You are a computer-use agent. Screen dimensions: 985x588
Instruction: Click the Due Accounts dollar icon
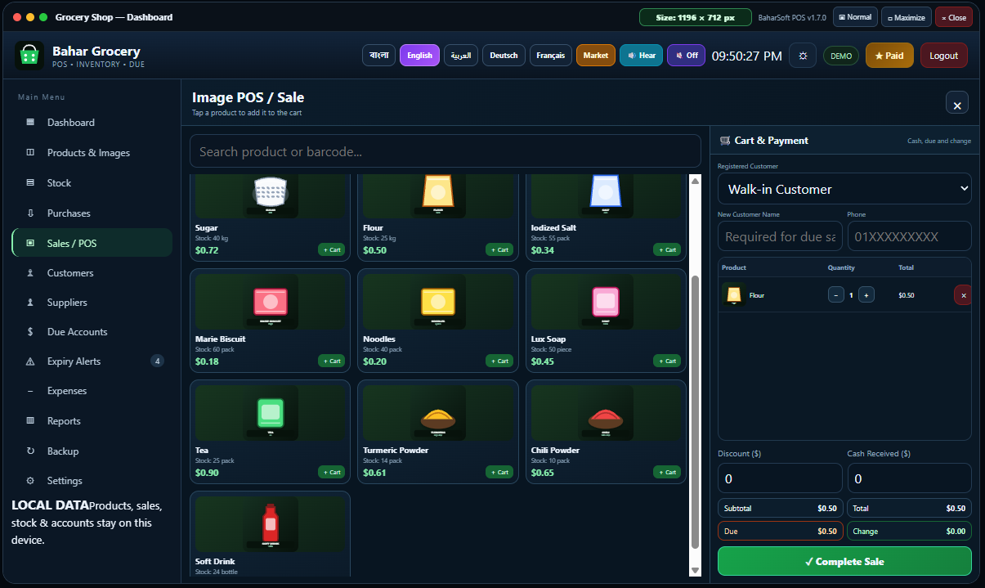[x=30, y=332]
